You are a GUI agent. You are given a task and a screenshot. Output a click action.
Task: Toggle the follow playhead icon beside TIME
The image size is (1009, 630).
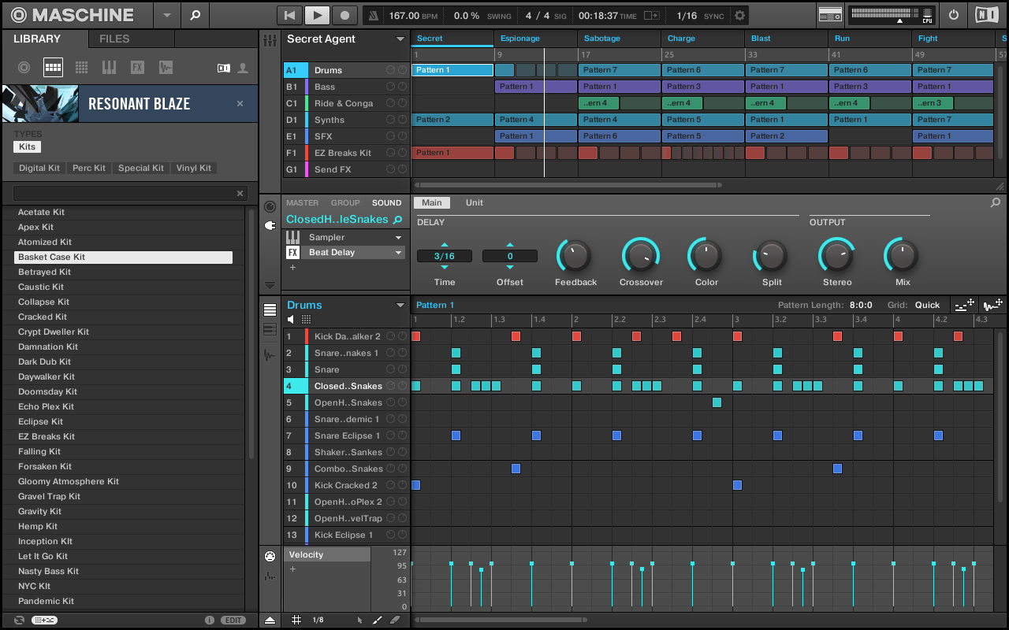coord(651,16)
